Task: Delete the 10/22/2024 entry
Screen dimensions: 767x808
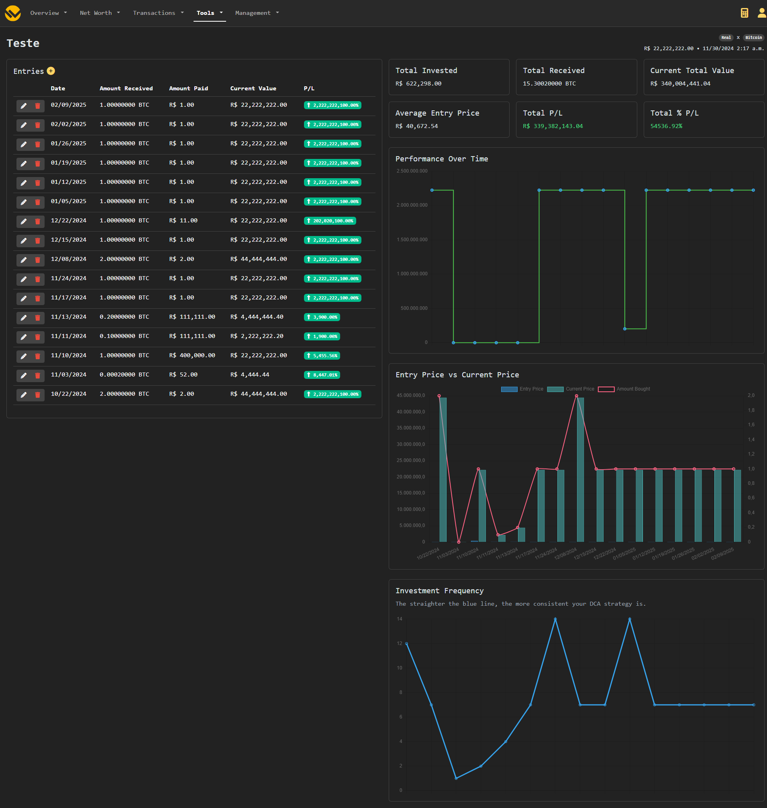Action: pyautogui.click(x=38, y=395)
